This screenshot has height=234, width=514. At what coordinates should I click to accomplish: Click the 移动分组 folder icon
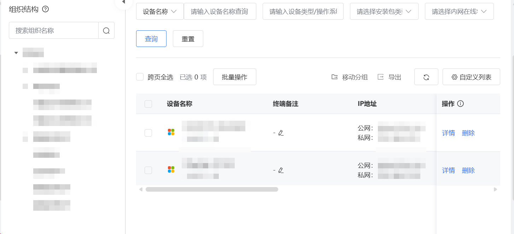click(x=334, y=77)
